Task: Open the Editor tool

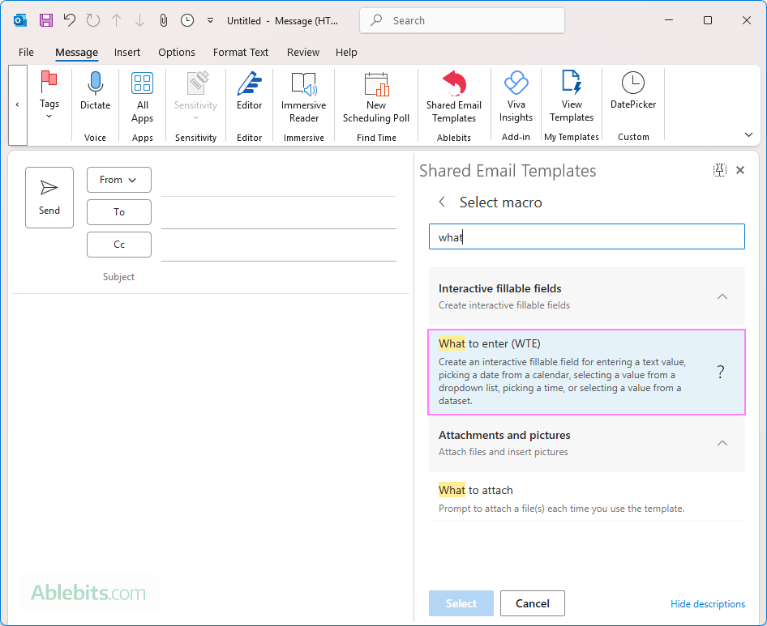Action: coord(250,91)
